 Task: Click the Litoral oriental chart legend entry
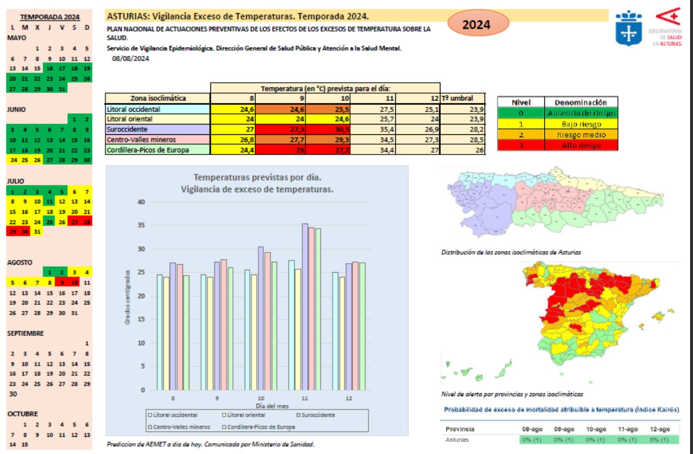pyautogui.click(x=246, y=415)
